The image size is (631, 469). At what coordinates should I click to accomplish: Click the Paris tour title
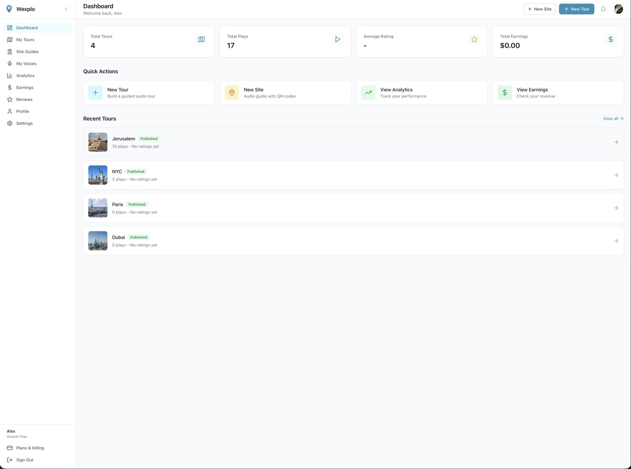(118, 204)
